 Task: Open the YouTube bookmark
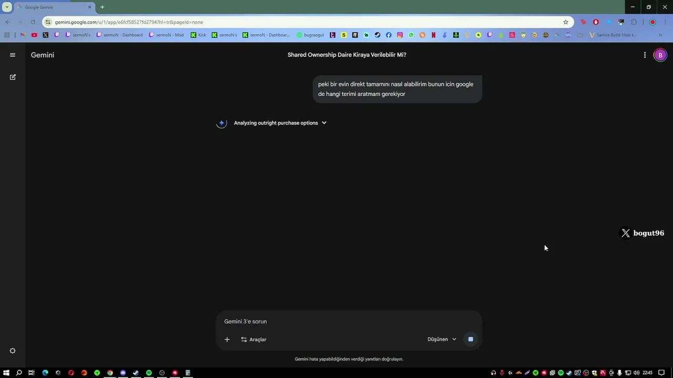tap(34, 35)
